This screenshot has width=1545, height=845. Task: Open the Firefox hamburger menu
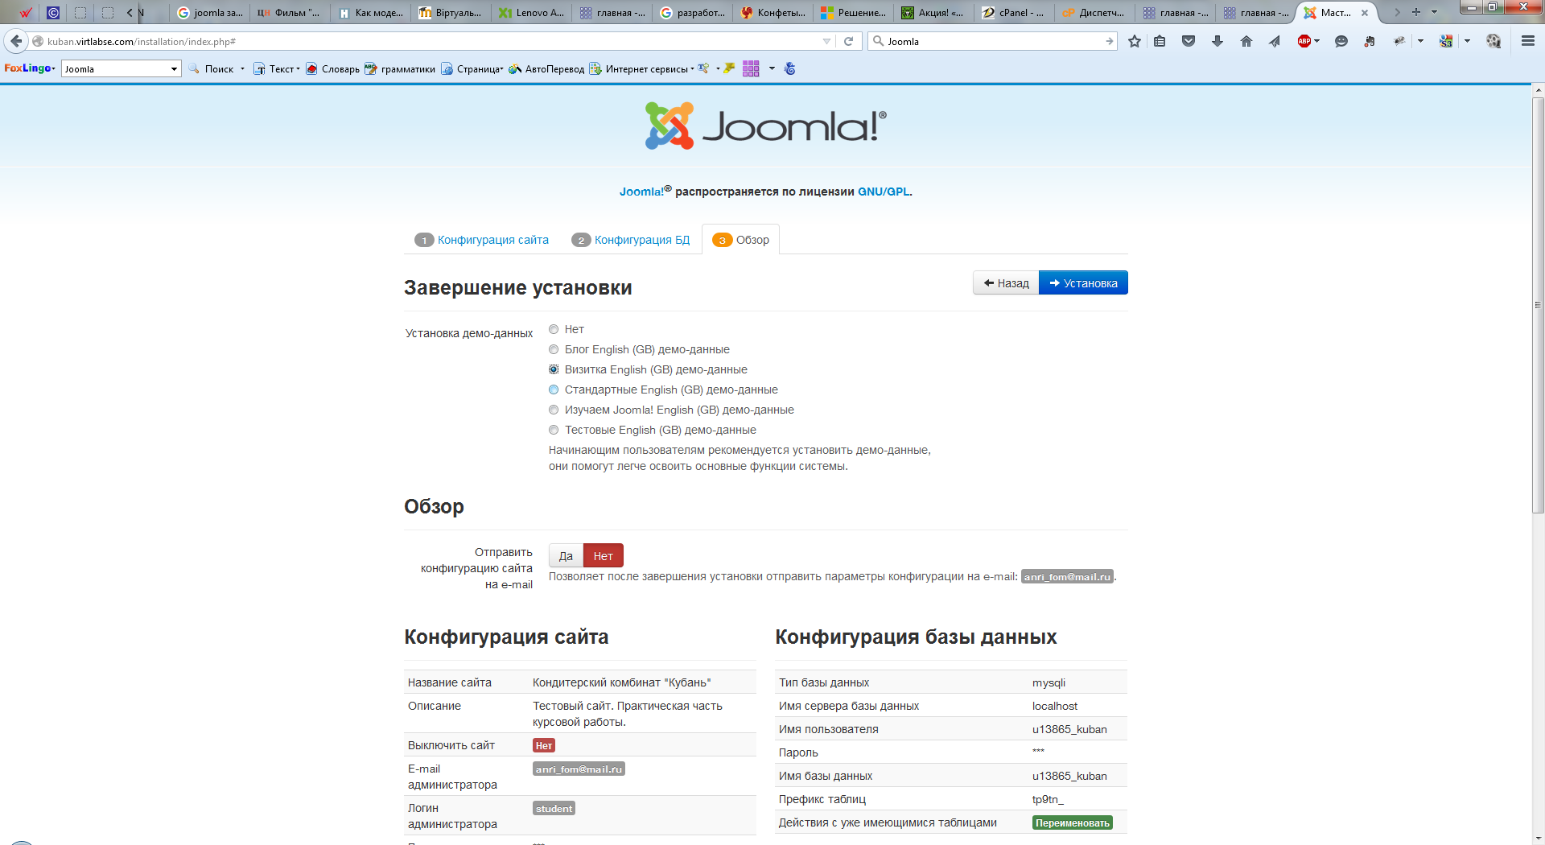point(1527,41)
